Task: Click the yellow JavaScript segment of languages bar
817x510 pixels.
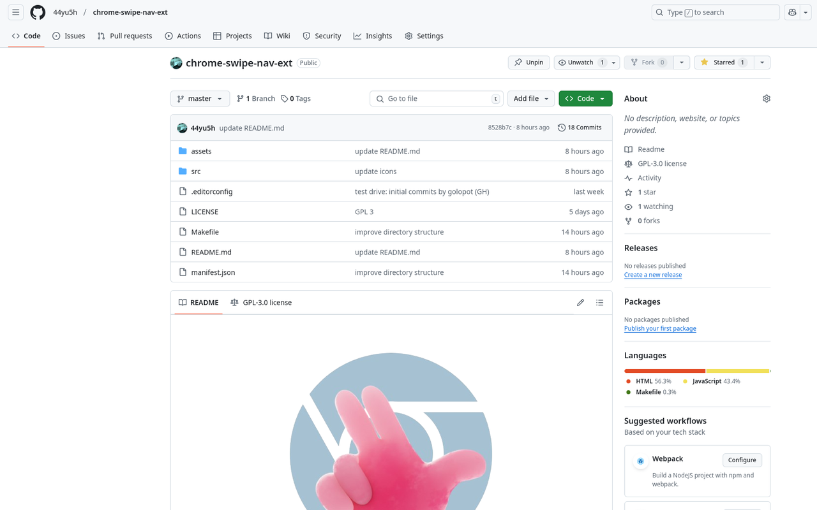Action: point(738,371)
